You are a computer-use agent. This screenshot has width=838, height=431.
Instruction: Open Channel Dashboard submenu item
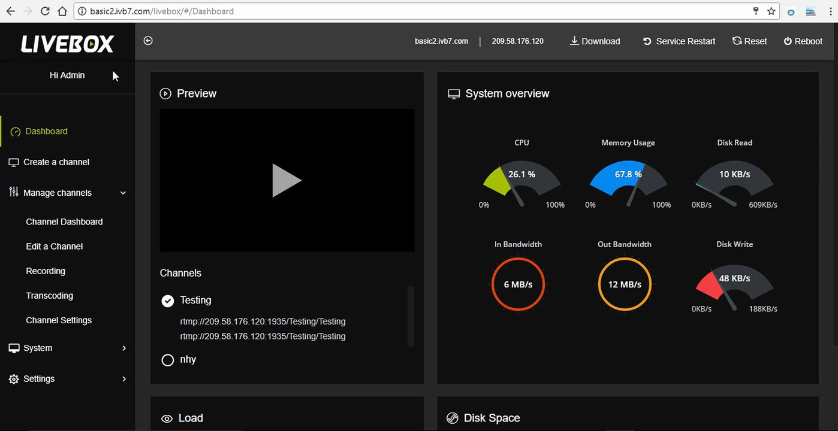point(64,221)
